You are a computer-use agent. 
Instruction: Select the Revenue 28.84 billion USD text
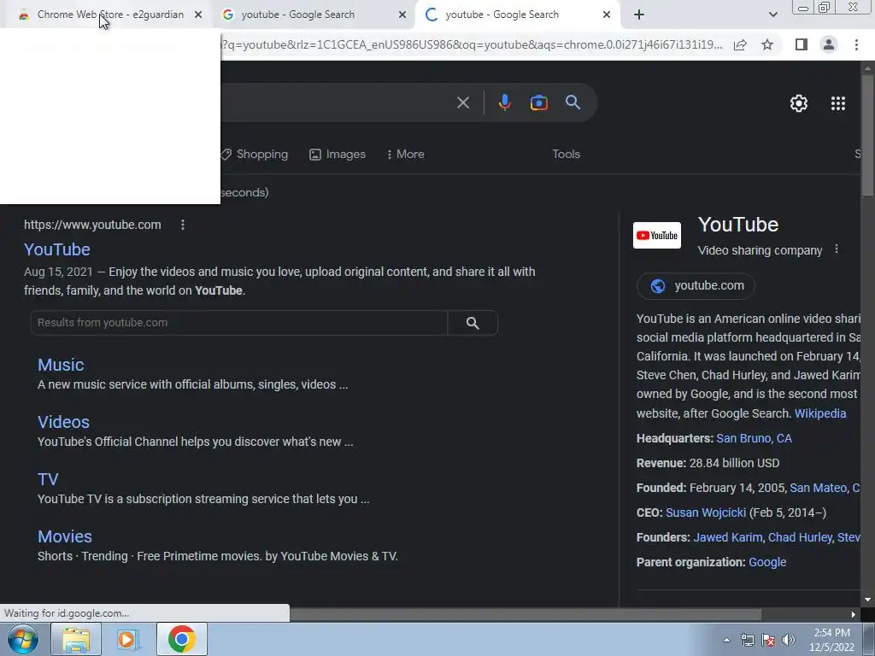tap(708, 463)
